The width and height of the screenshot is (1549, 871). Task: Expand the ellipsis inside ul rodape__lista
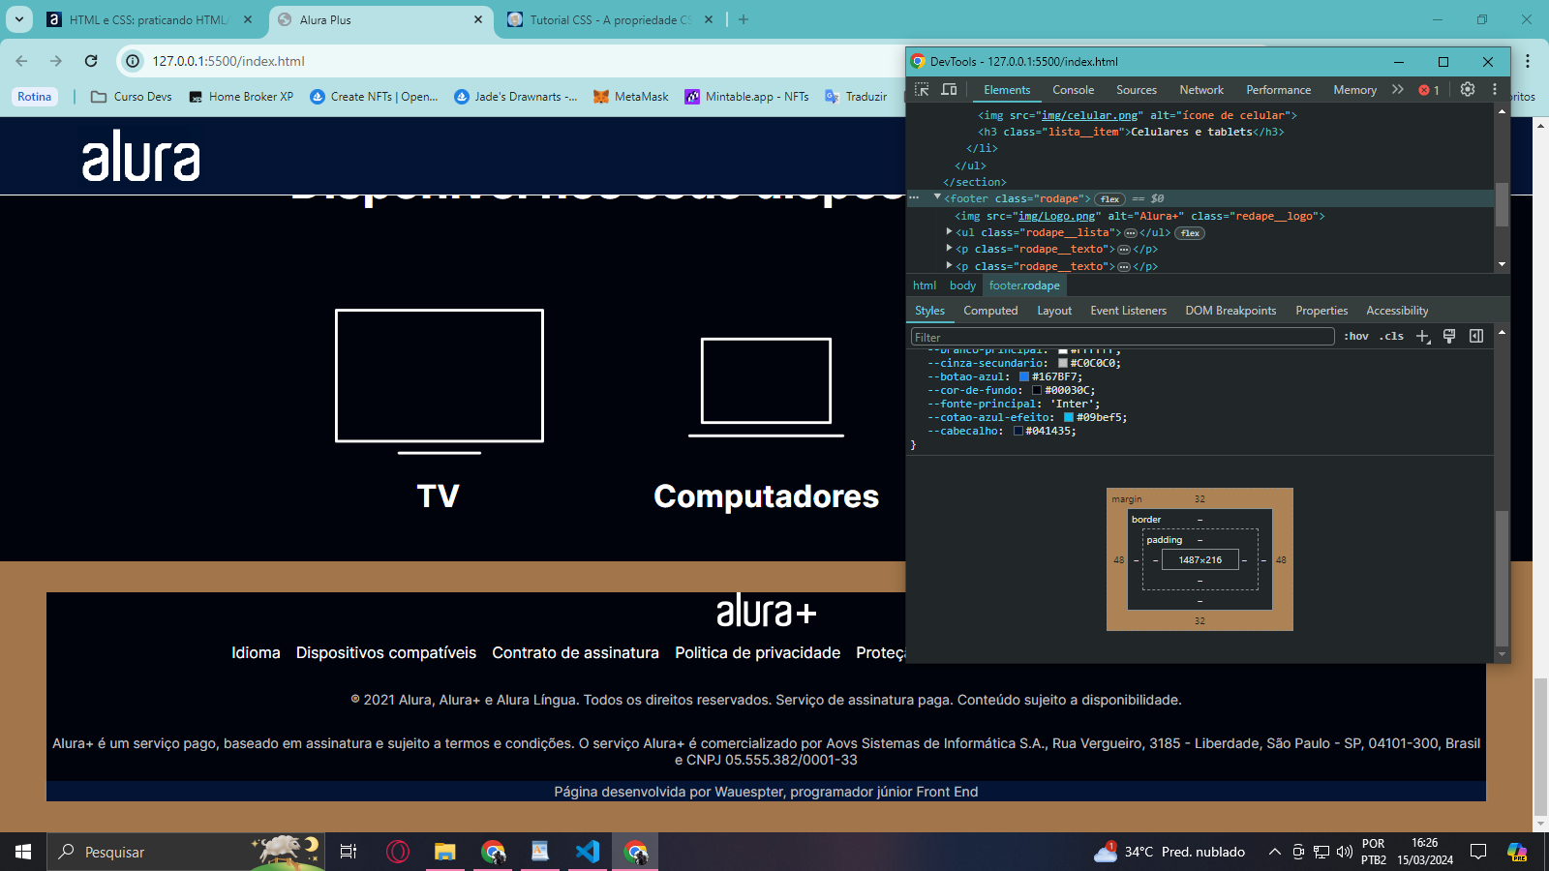pos(1130,233)
